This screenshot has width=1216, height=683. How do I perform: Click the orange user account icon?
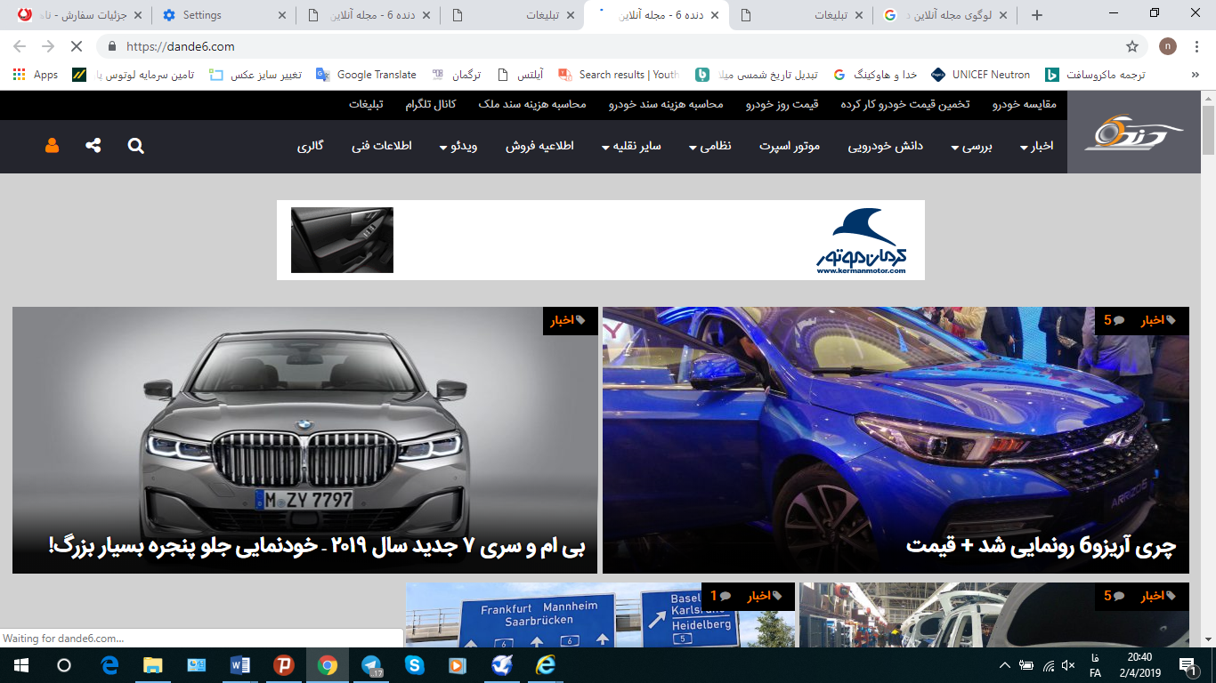click(51, 146)
